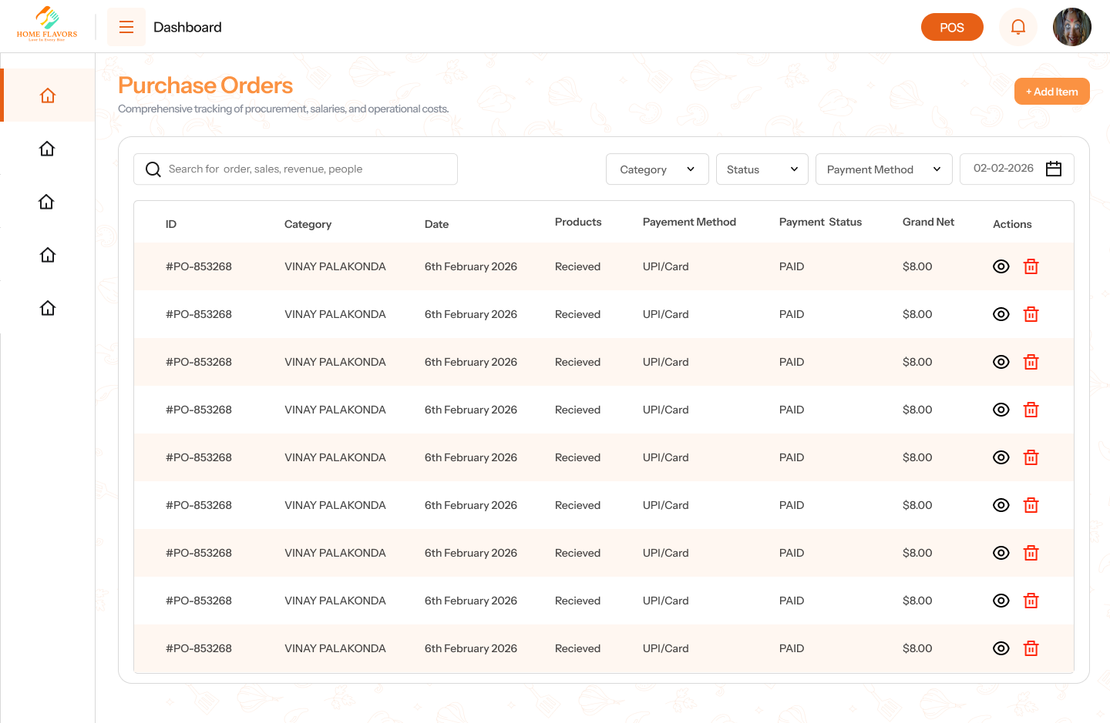Click the eye icon in eighth row
Viewport: 1110px width, 723px height.
coord(1001,601)
